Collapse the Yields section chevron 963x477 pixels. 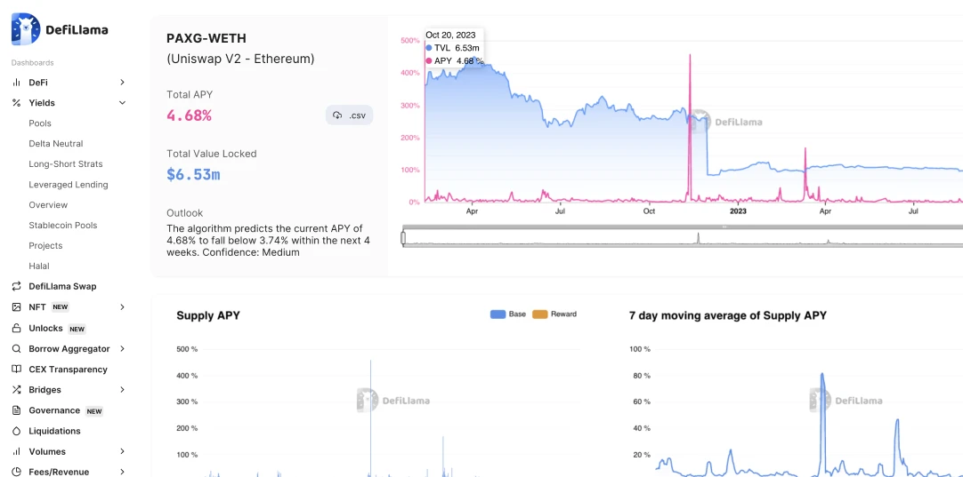(122, 103)
